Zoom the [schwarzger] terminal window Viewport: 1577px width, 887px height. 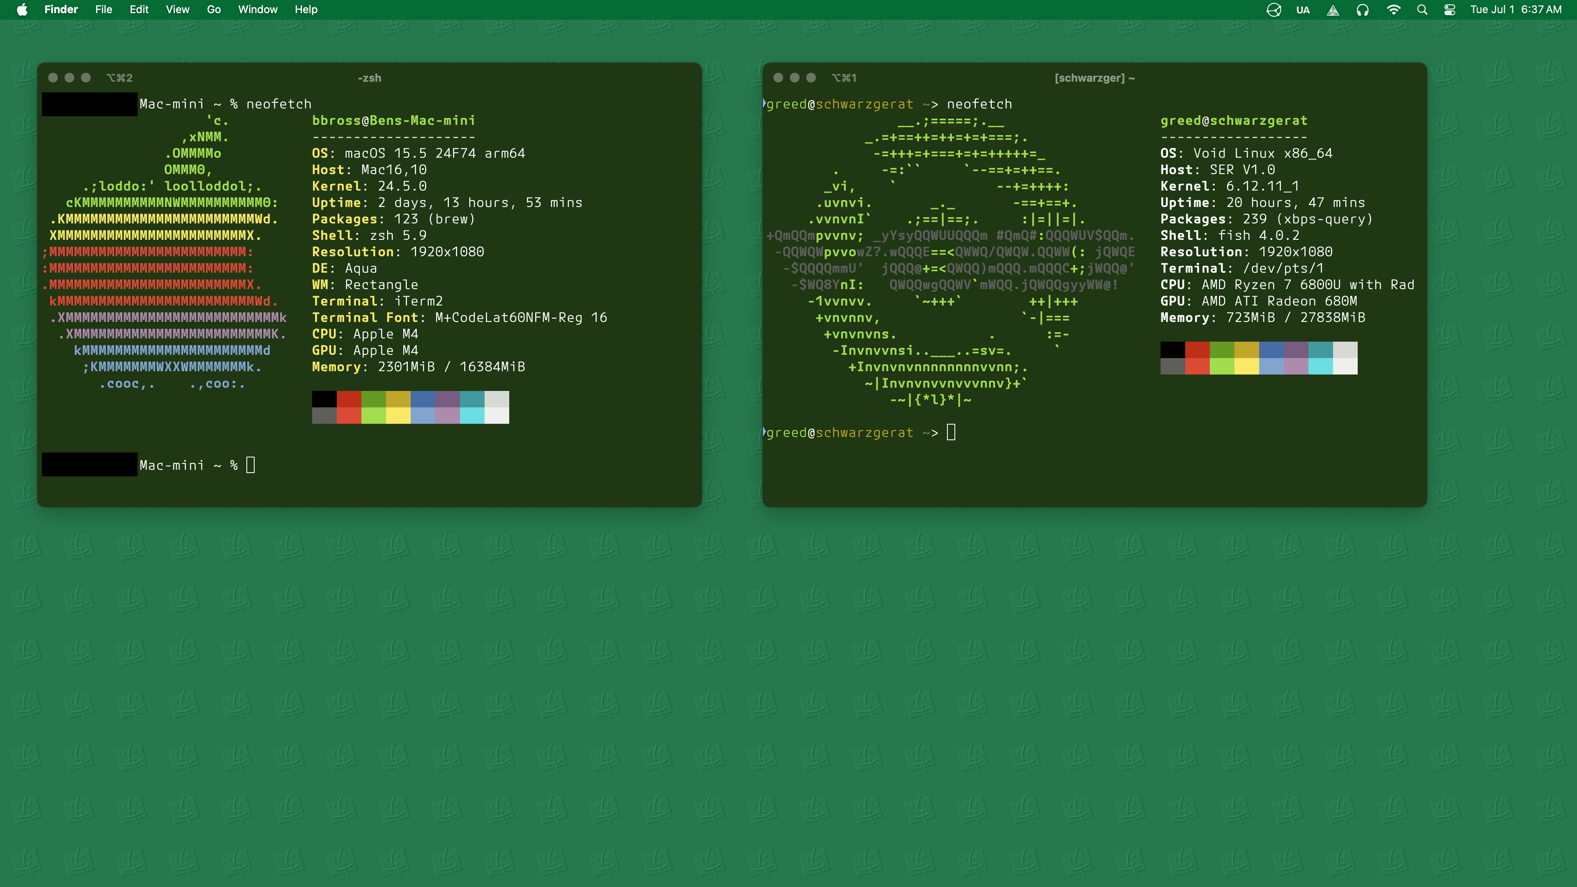pyautogui.click(x=811, y=78)
